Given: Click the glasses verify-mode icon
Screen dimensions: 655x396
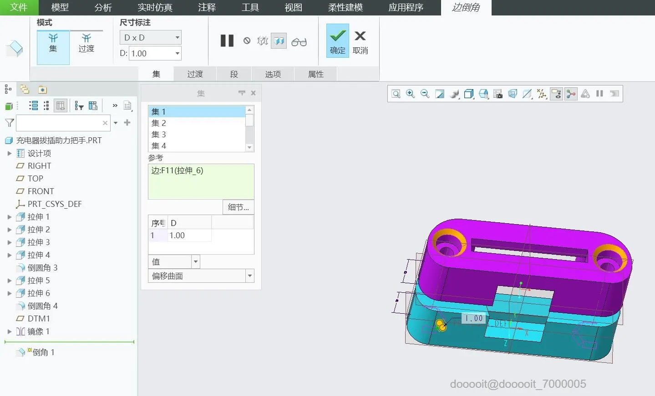Looking at the screenshot, I should pos(299,42).
